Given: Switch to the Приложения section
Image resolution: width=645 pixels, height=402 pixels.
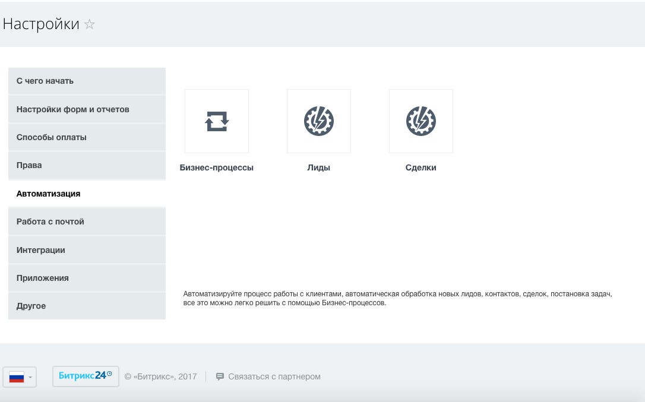Looking at the screenshot, I should 87,278.
